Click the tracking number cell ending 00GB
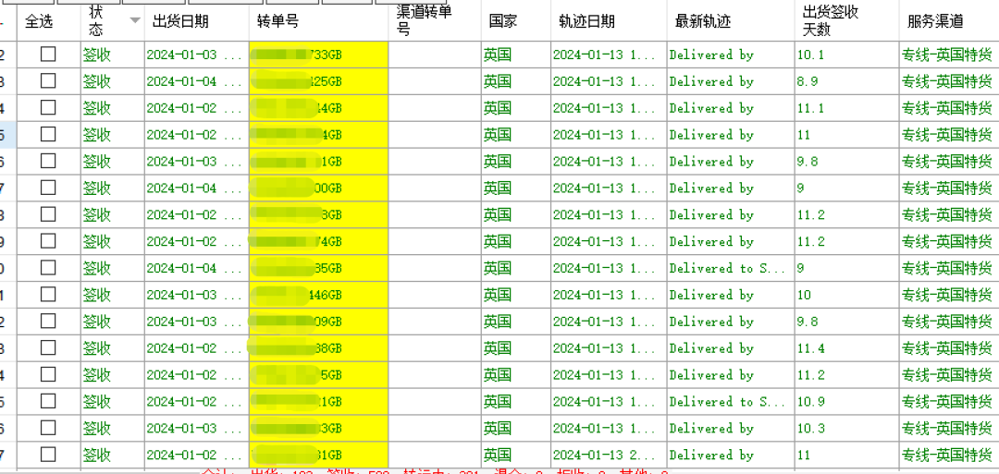The height and width of the screenshot is (474, 999). (x=318, y=188)
